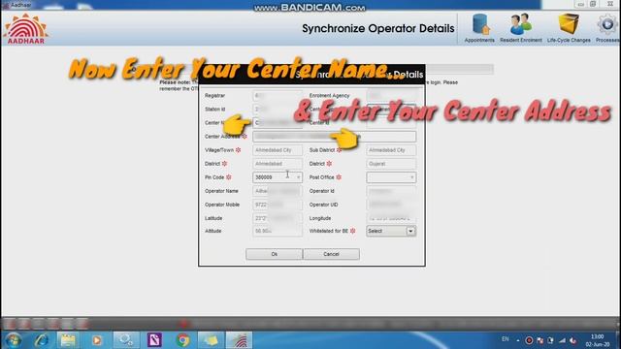This screenshot has height=349, width=621.
Task: Click the Ahmedabad District field
Action: [278, 164]
